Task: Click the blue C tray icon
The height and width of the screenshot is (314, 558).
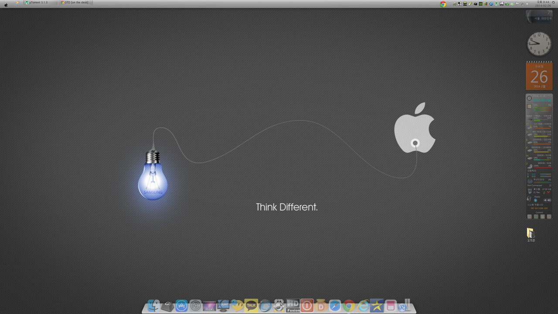Action: pyautogui.click(x=491, y=4)
